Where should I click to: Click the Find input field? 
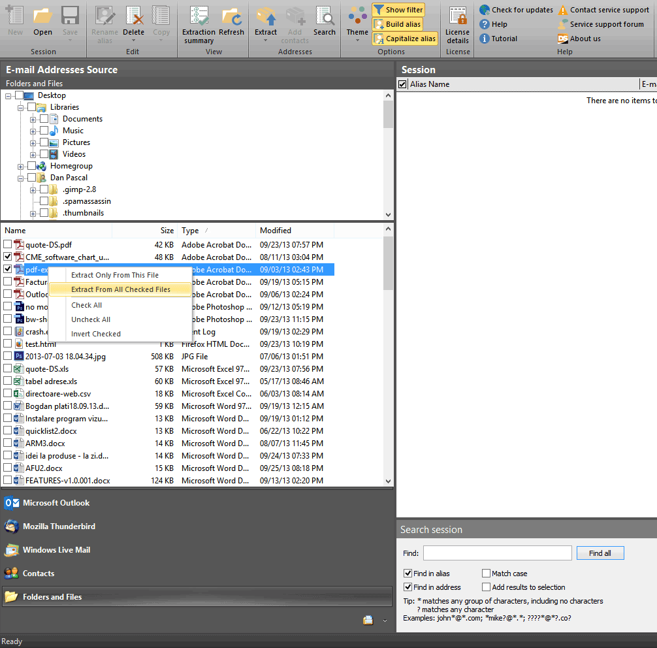(498, 553)
